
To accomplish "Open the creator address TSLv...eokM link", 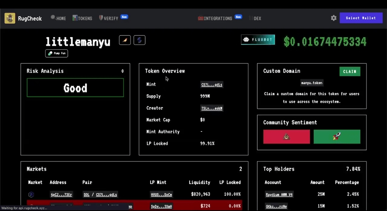I will pos(212,108).
